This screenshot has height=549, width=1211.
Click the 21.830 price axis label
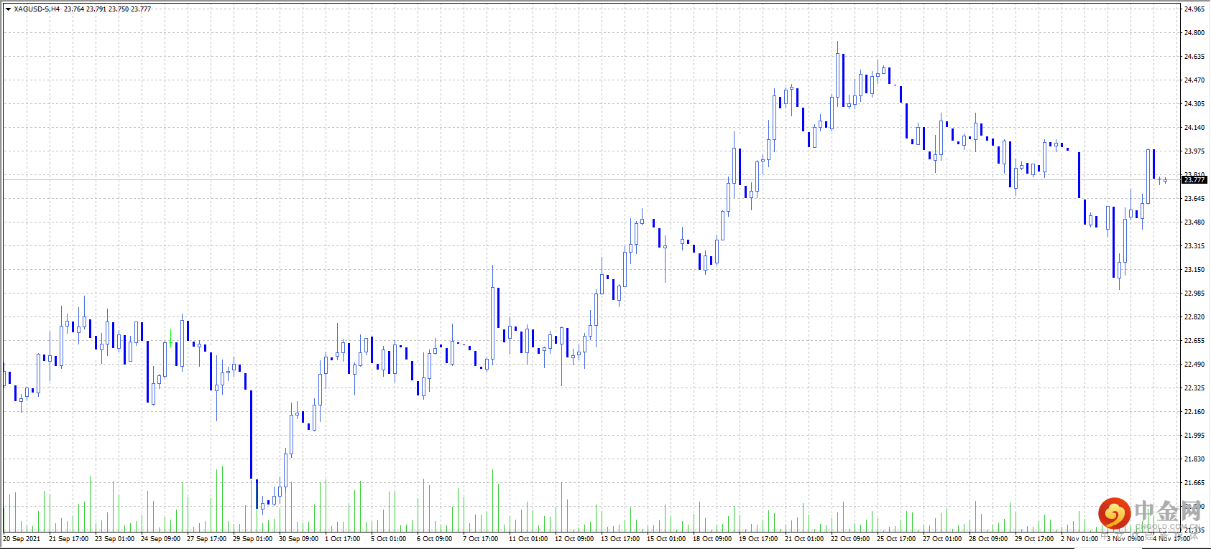coord(1194,459)
